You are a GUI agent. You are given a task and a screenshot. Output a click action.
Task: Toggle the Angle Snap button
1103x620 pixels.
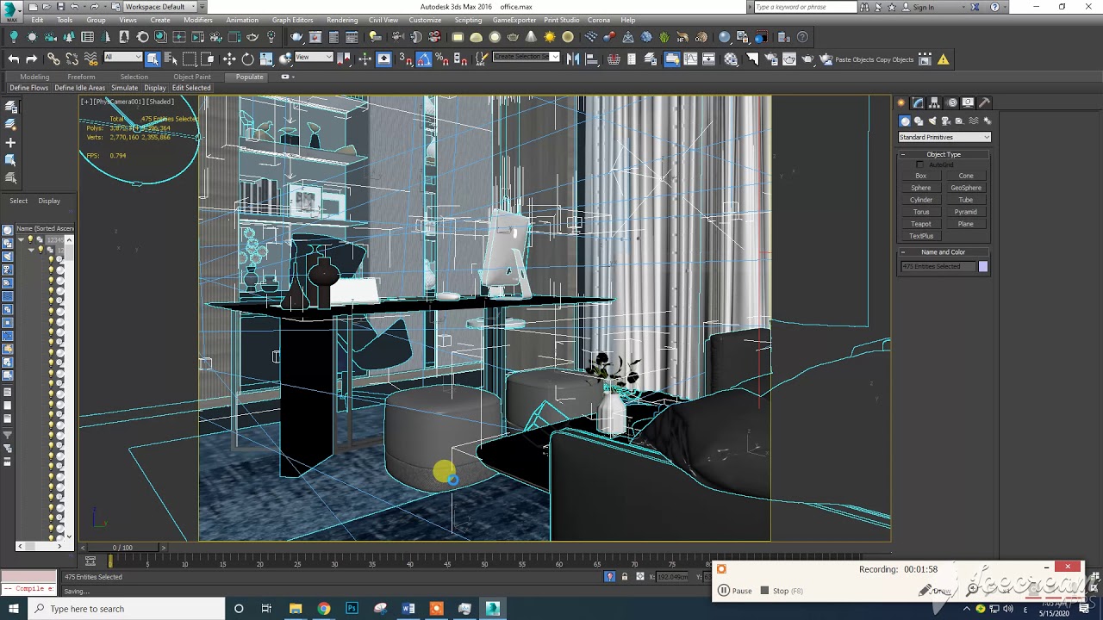424,59
